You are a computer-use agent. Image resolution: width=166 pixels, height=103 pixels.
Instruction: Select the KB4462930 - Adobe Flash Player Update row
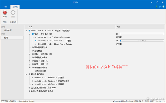(55, 44)
